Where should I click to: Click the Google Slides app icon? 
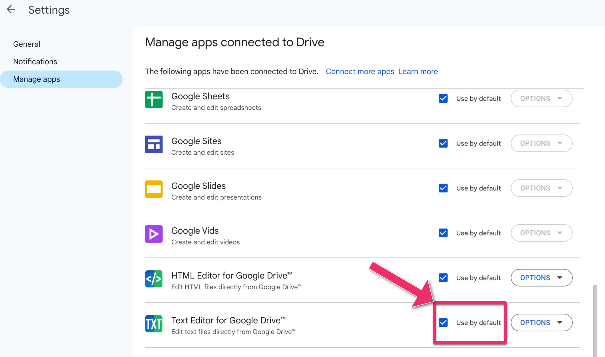154,189
